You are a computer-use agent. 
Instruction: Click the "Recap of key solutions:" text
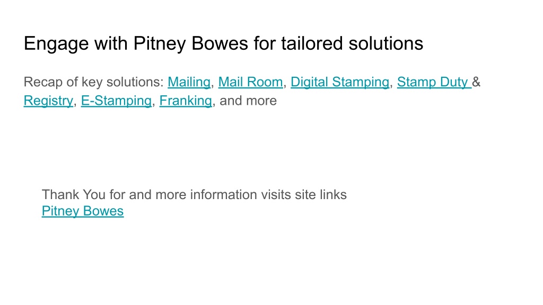point(93,82)
